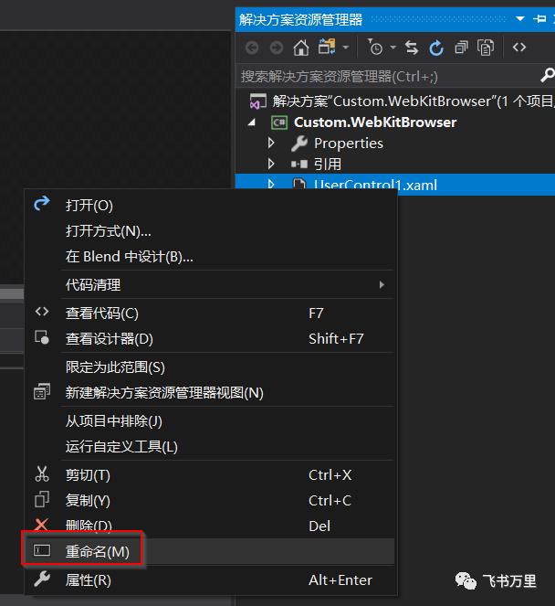Viewport: 555px width, 606px height.
Task: Choose 查看设计器(D) menu entry
Action: [x=209, y=338]
